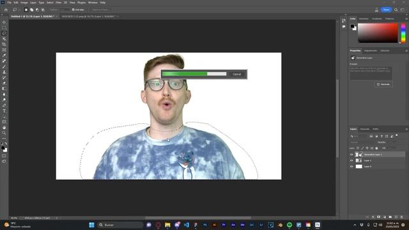The image size is (409, 230).
Task: Select the Zoom tool
Action: (4, 133)
